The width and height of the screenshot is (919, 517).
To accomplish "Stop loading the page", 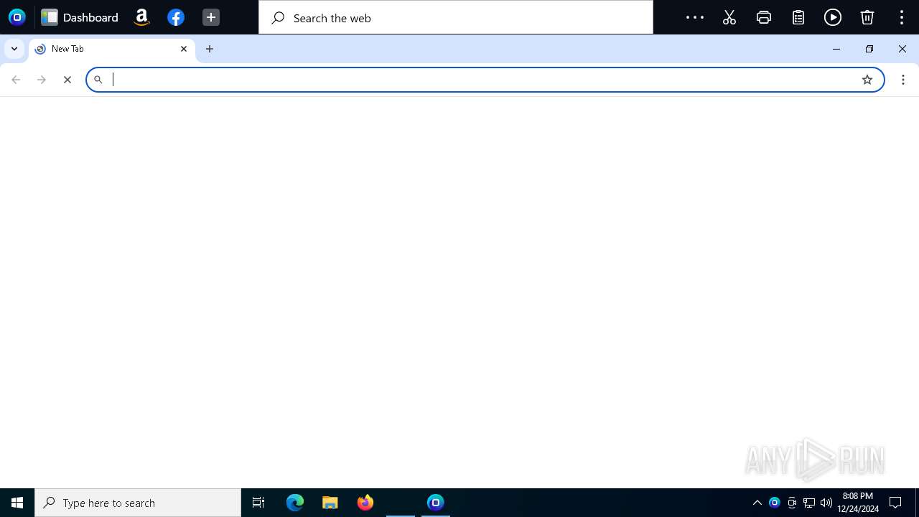I will click(x=67, y=80).
